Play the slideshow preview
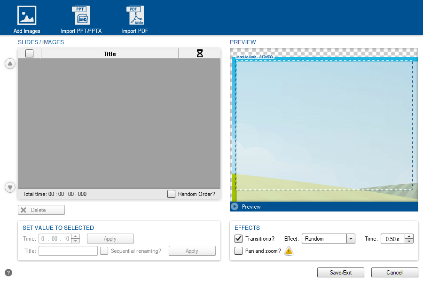 tap(235, 207)
